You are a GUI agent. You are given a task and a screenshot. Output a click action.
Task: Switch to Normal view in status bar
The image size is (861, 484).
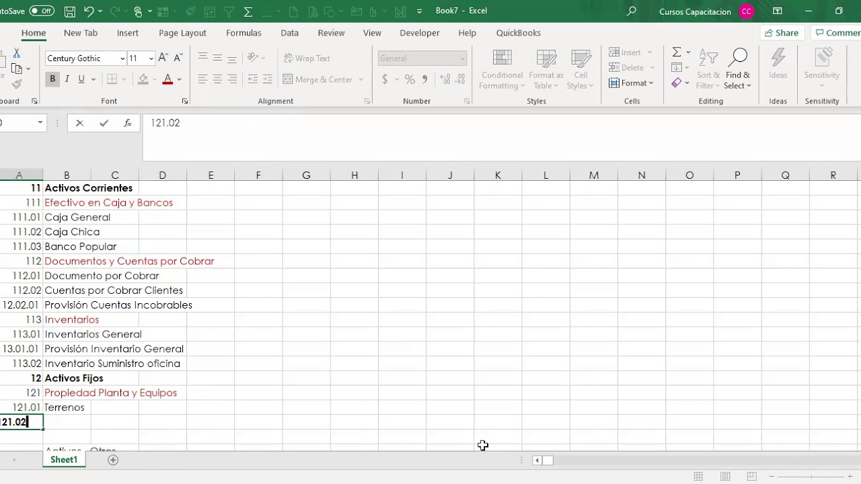click(698, 476)
